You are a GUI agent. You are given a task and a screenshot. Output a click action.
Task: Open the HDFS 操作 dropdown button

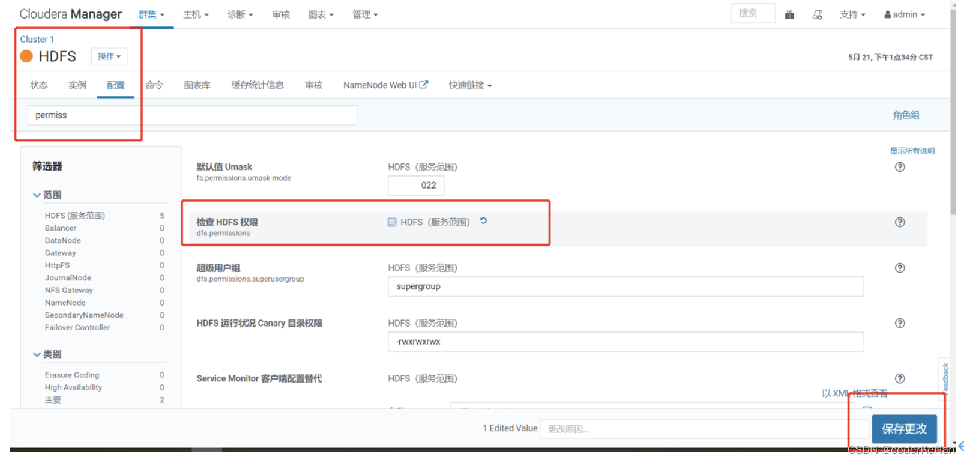click(x=109, y=56)
